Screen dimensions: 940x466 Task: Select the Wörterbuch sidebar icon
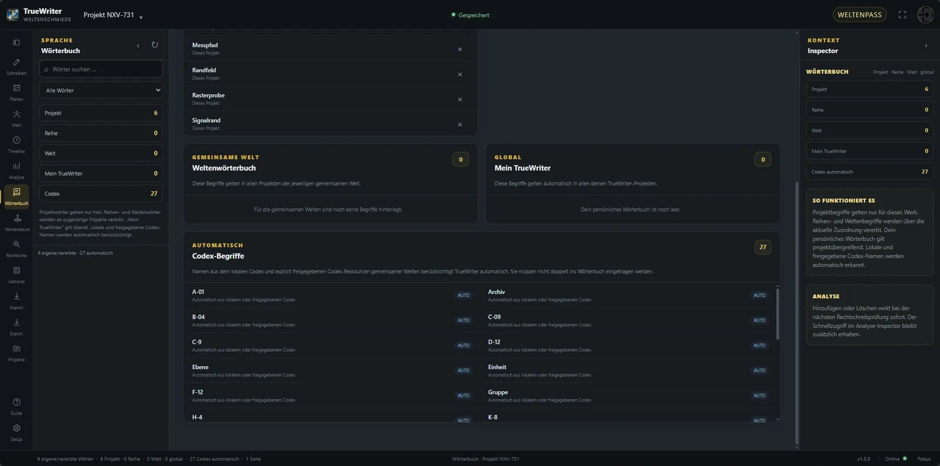[x=16, y=196]
